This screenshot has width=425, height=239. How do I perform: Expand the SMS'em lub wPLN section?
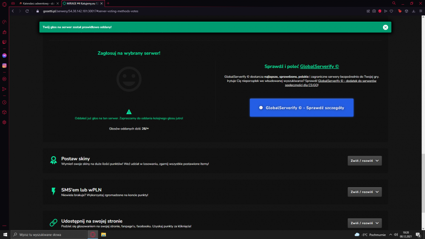pos(365,192)
